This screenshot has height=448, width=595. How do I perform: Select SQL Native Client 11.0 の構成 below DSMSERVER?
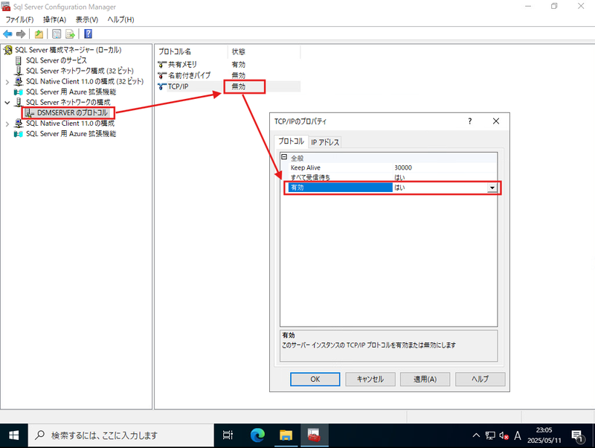point(70,124)
